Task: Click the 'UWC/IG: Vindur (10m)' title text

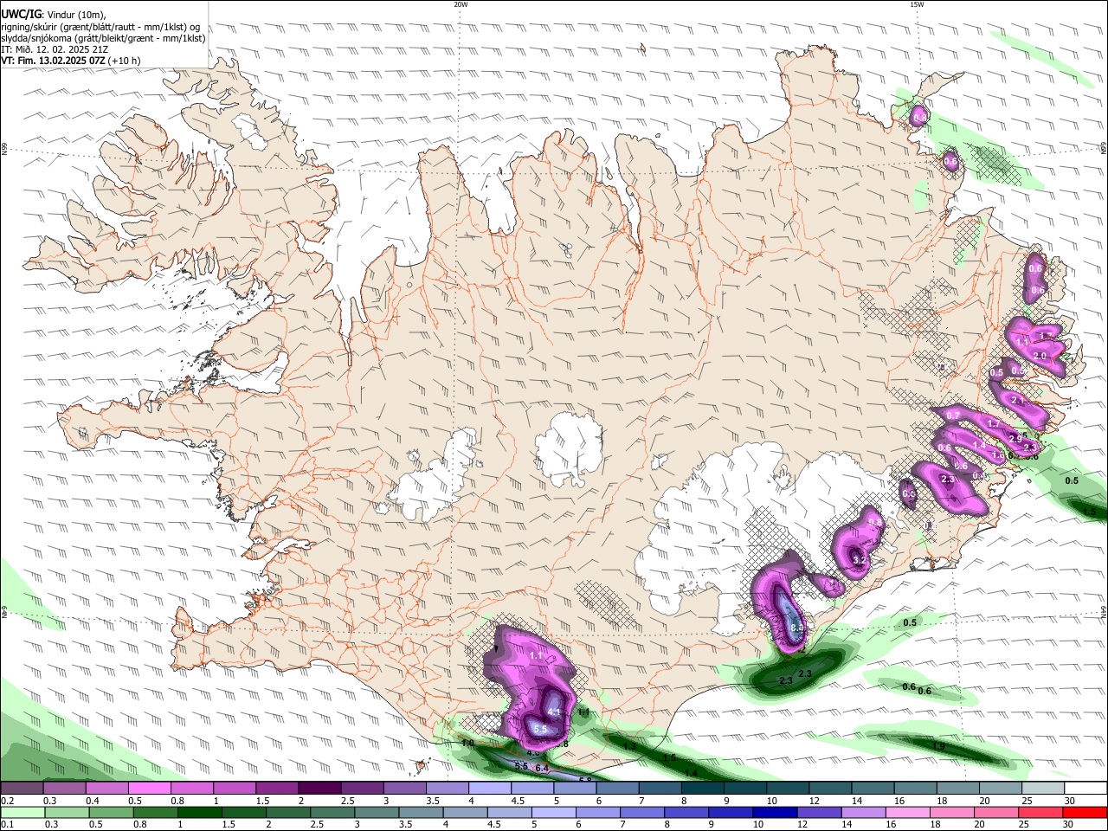Action: pyautogui.click(x=54, y=15)
